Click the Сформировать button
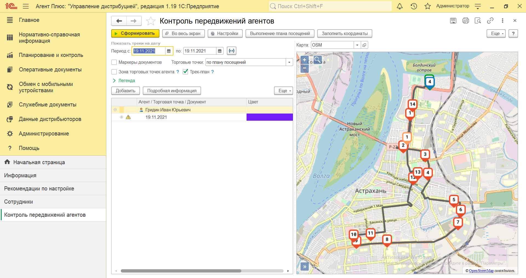The height and width of the screenshot is (278, 526). [x=135, y=33]
